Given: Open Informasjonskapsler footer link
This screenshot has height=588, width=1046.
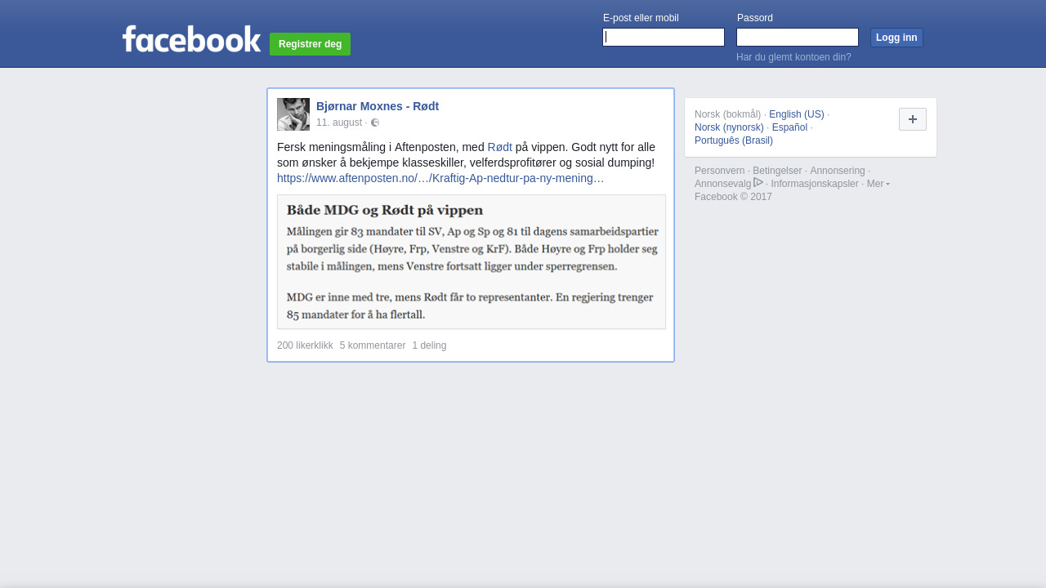Looking at the screenshot, I should pos(815,184).
